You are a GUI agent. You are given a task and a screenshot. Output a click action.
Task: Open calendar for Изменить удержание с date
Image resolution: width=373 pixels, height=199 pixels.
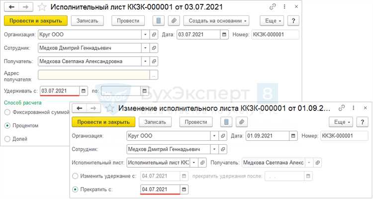tap(184, 176)
